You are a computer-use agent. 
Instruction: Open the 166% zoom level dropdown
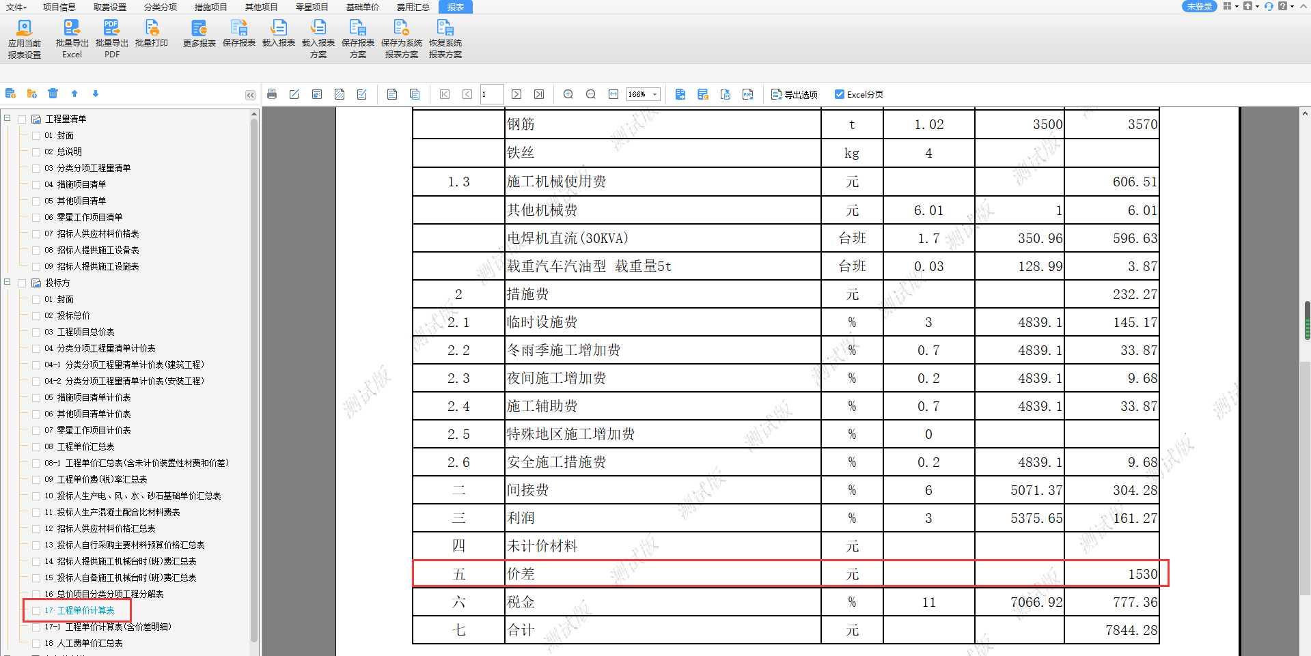click(654, 94)
